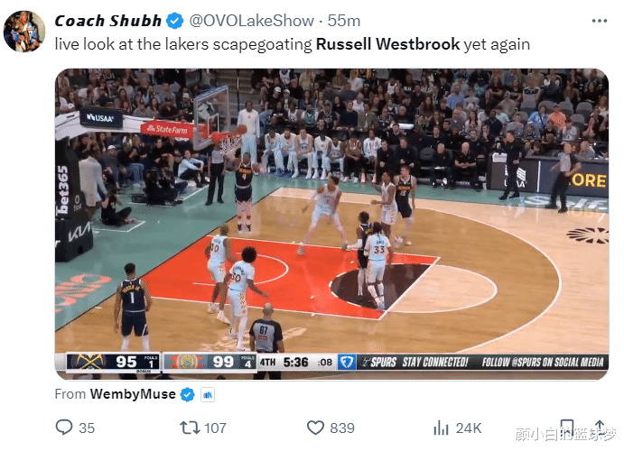Click the bold Russell Westbrook text
Screen dimensions: 624x451
tap(387, 44)
